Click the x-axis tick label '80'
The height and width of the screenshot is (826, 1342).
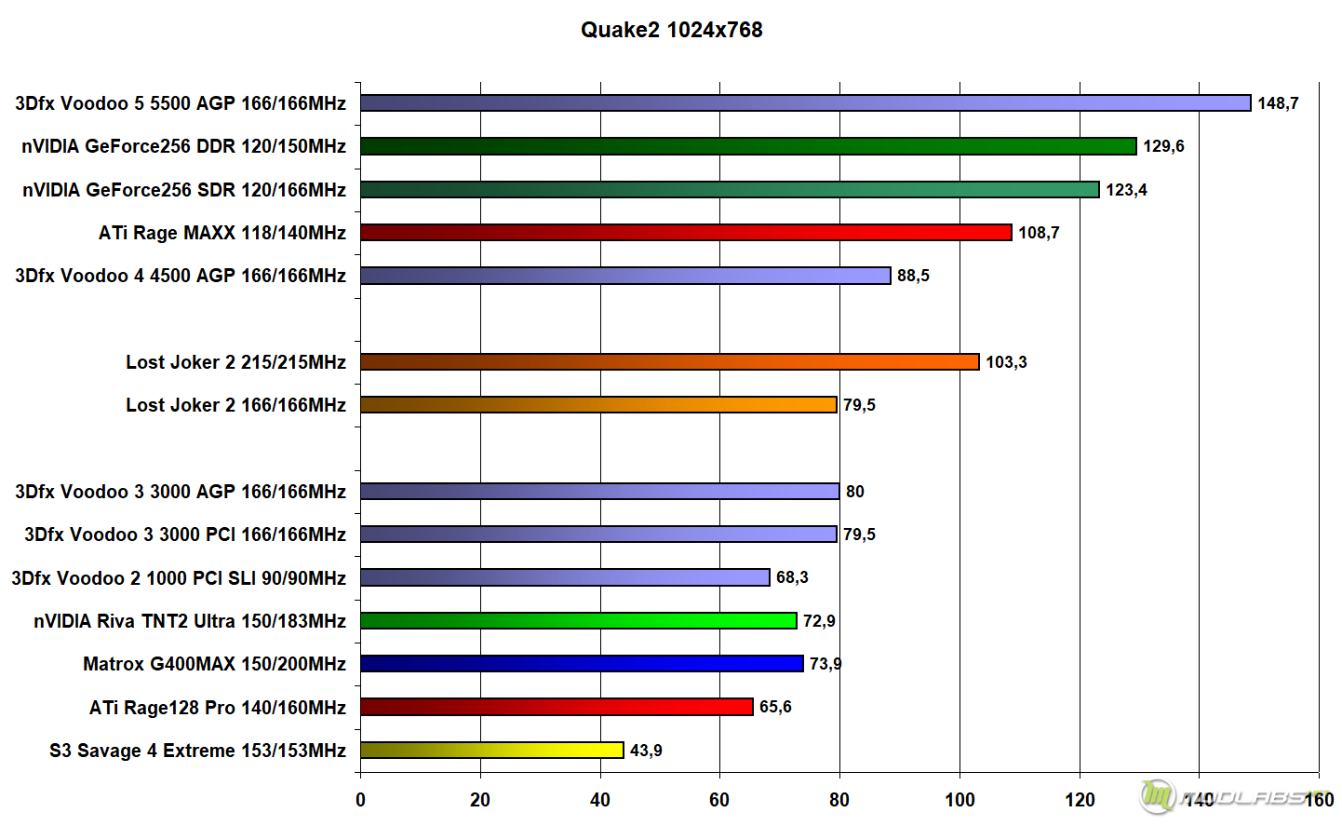(x=839, y=800)
